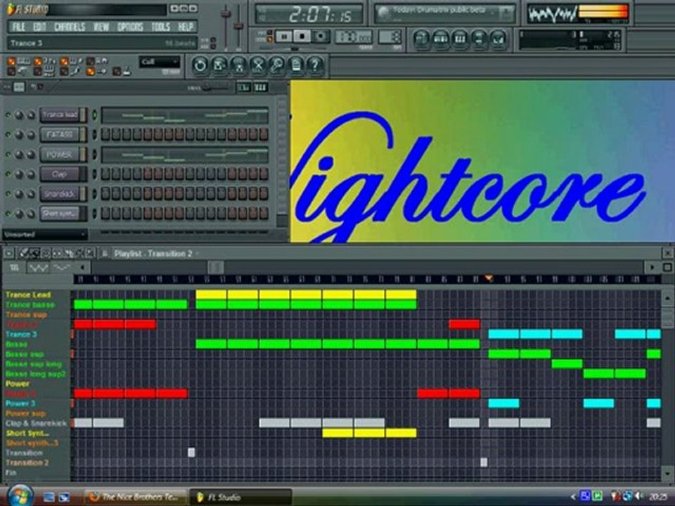Open the VIEW menu

(x=101, y=27)
